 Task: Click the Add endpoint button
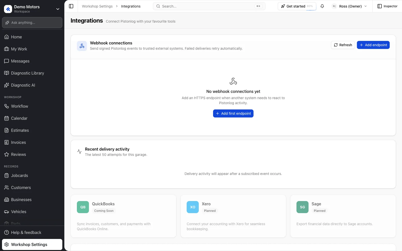(x=373, y=45)
